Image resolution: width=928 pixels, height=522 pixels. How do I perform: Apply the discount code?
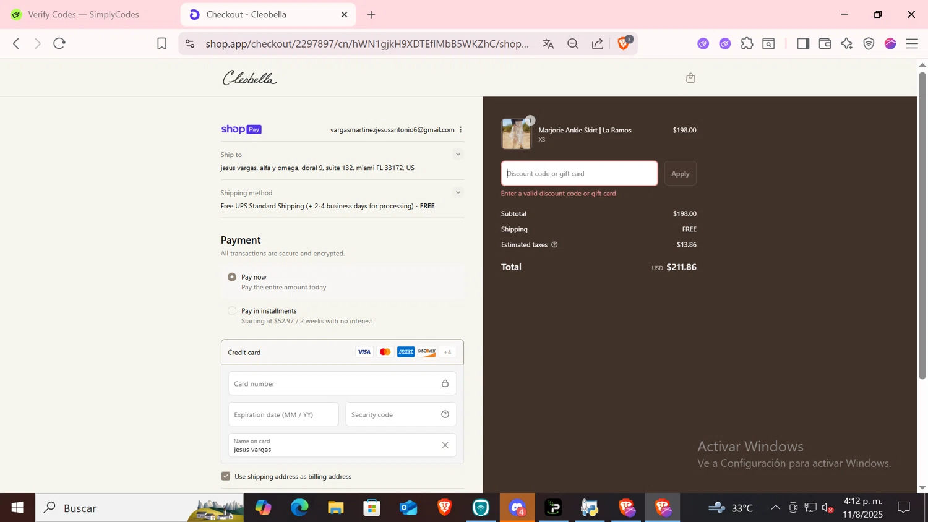click(681, 173)
